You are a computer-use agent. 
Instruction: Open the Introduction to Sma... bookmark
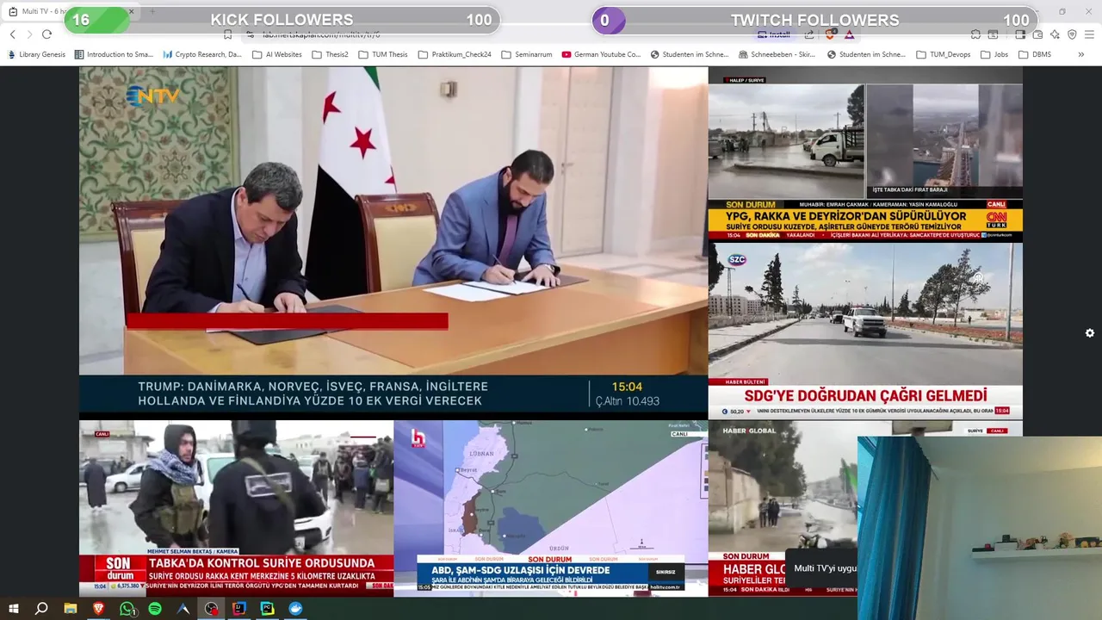tap(114, 54)
